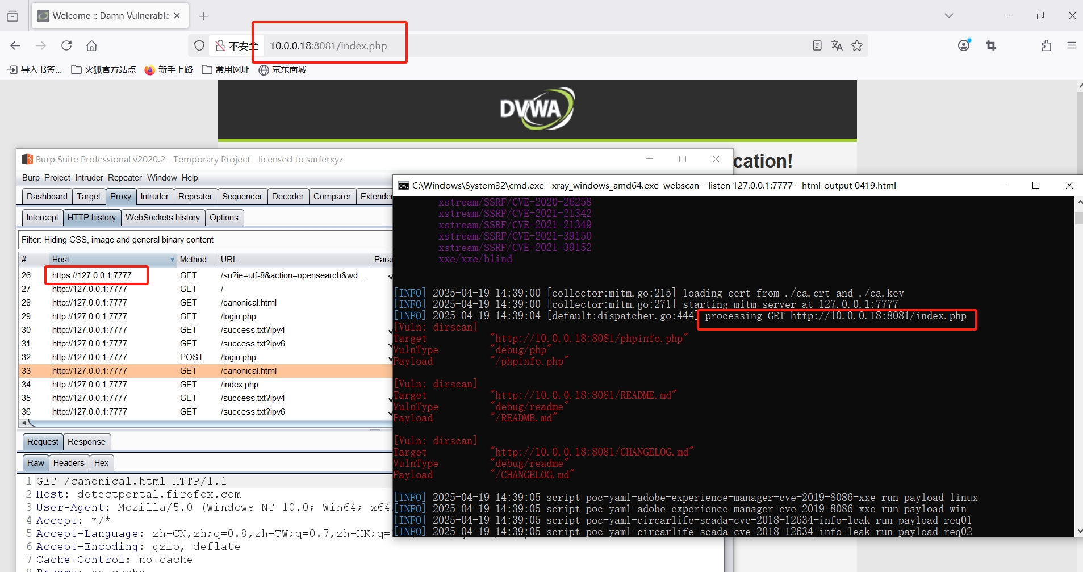
Task: Click the Host header line in raw request
Action: click(x=139, y=494)
